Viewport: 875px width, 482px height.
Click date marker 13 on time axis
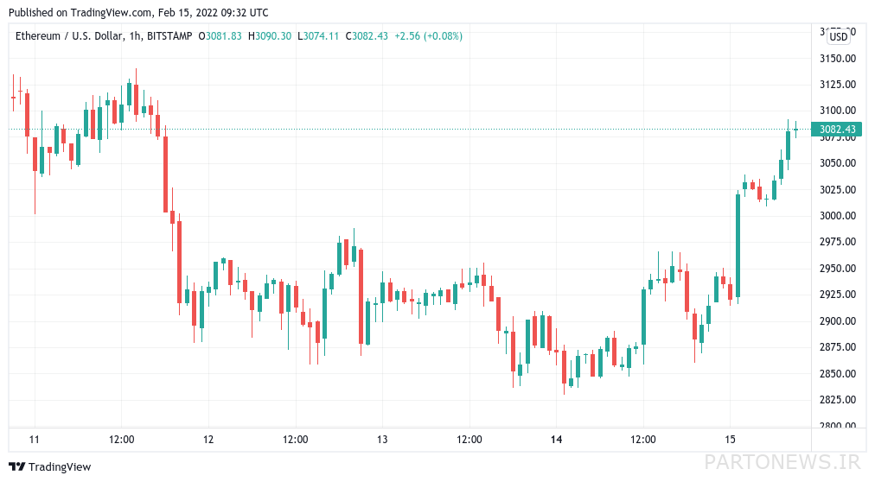382,440
